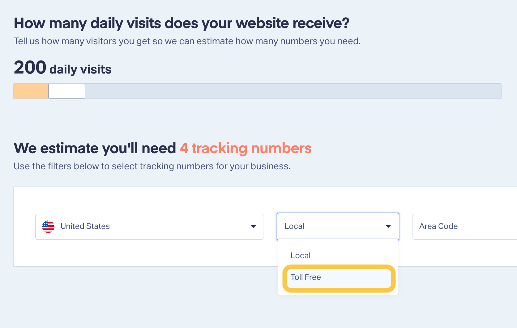This screenshot has width=517, height=328.
Task: Click the white daily visits slider handle
Action: 67,91
